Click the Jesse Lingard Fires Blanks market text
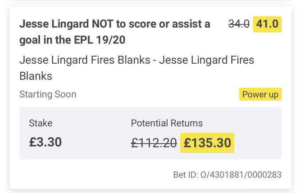The width and height of the screenshot is (301, 193). (x=137, y=68)
